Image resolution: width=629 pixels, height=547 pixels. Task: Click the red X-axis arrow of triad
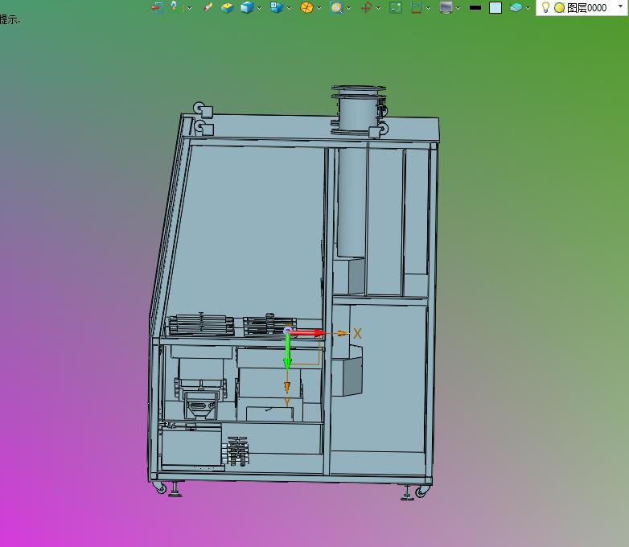point(308,333)
